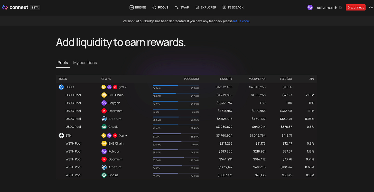This screenshot has width=374, height=192.
Task: Click the Disconnect button
Action: click(x=356, y=7)
